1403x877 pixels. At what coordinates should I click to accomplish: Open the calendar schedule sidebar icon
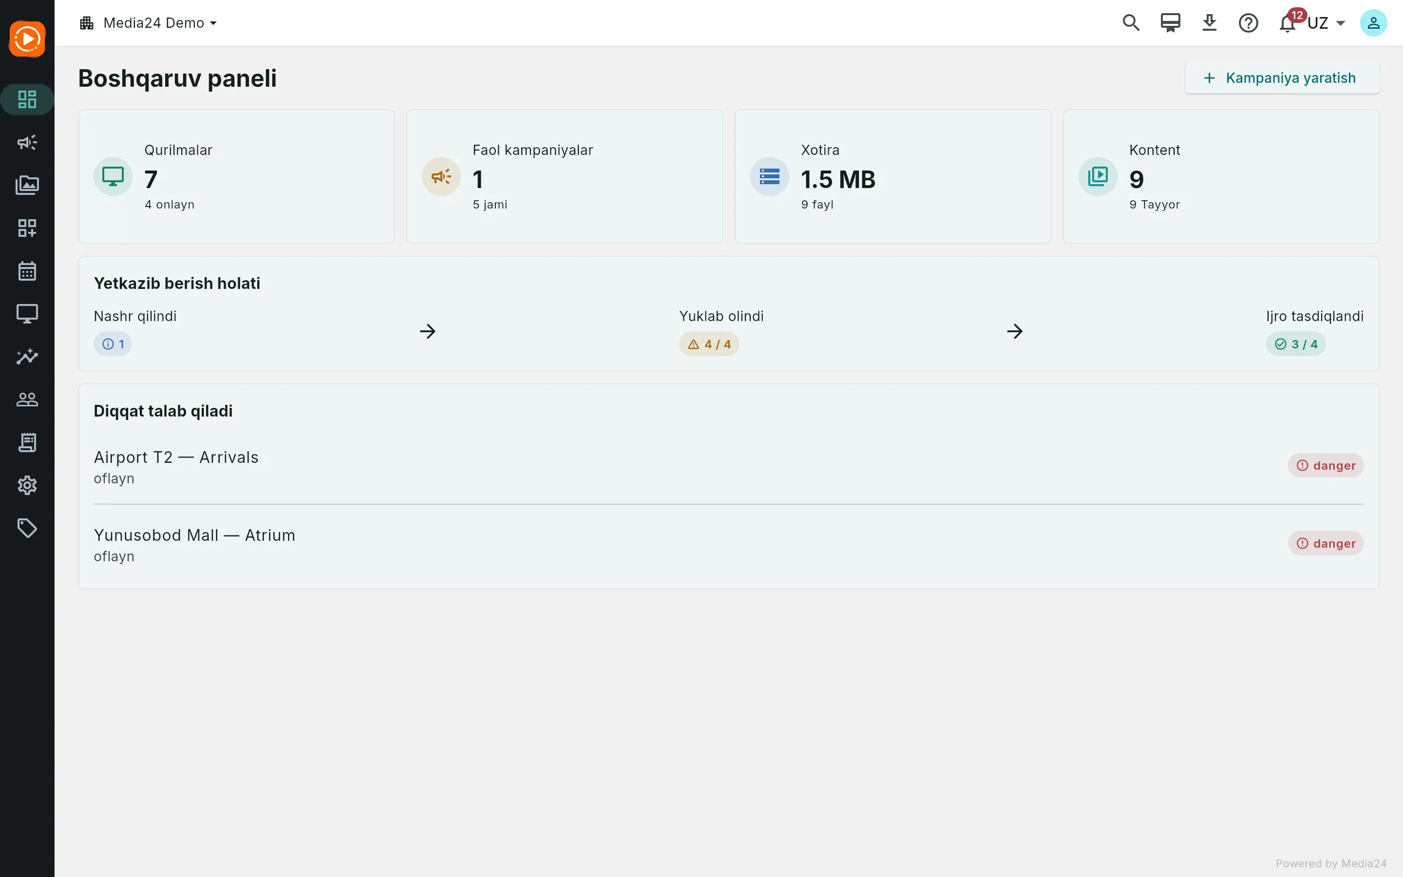[27, 271]
